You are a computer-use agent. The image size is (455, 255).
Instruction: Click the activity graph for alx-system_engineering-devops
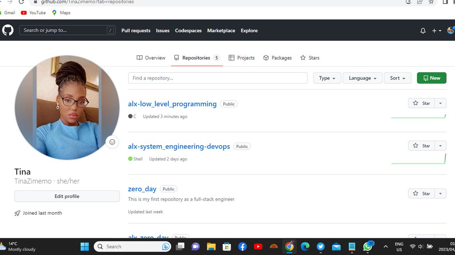pos(419,159)
